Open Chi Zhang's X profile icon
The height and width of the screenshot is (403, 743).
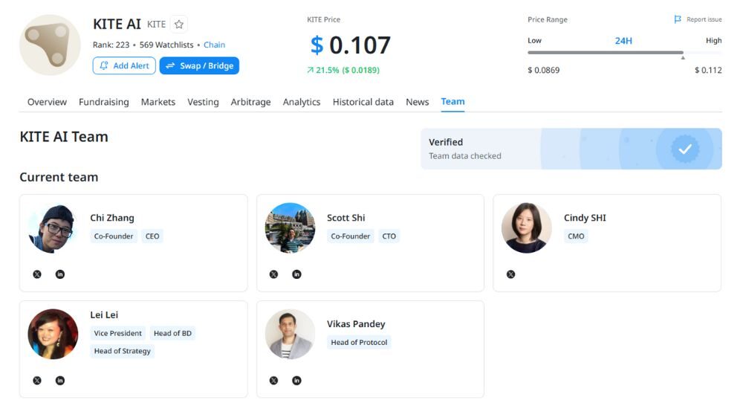point(37,274)
